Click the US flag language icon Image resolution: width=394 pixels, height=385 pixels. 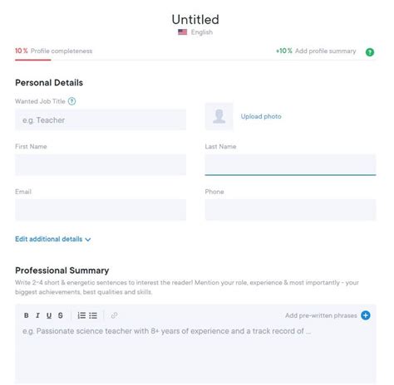pos(182,32)
